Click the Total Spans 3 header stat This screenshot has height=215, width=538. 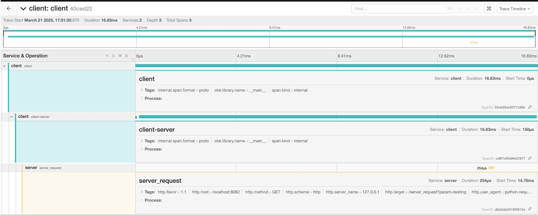click(179, 20)
